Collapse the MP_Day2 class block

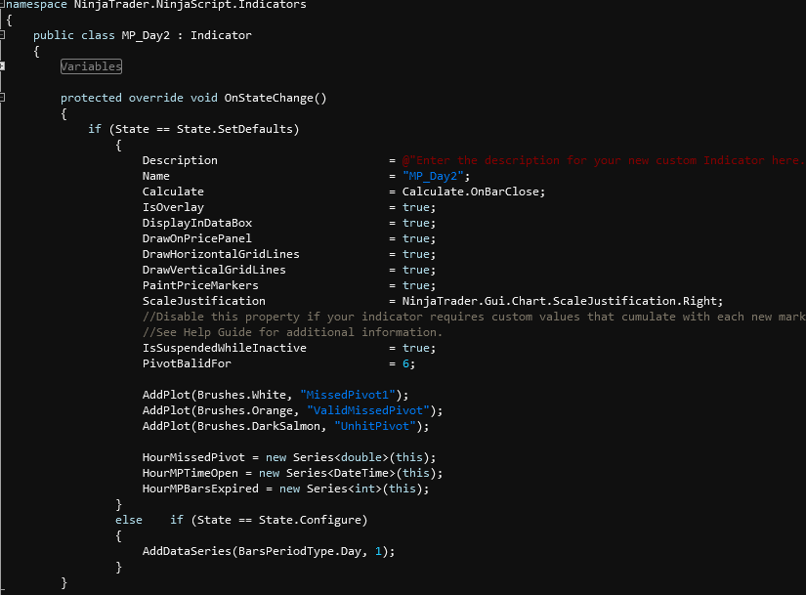pyautogui.click(x=4, y=35)
